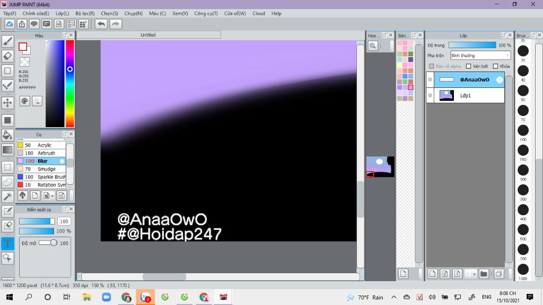This screenshot has height=305, width=543.
Task: Open the settings gear on the @AnaaOwO layer
Action: pos(499,80)
